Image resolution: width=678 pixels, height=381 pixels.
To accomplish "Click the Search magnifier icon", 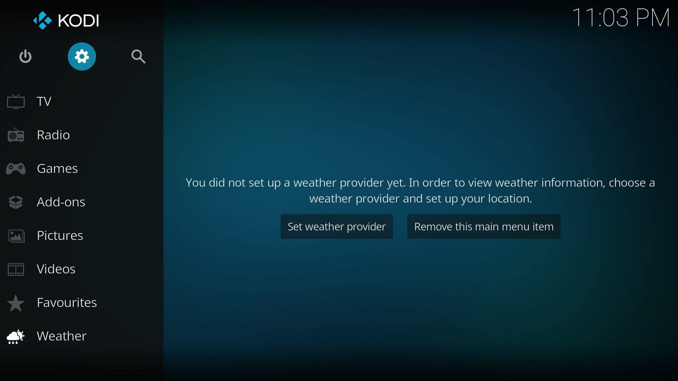I will pos(138,56).
